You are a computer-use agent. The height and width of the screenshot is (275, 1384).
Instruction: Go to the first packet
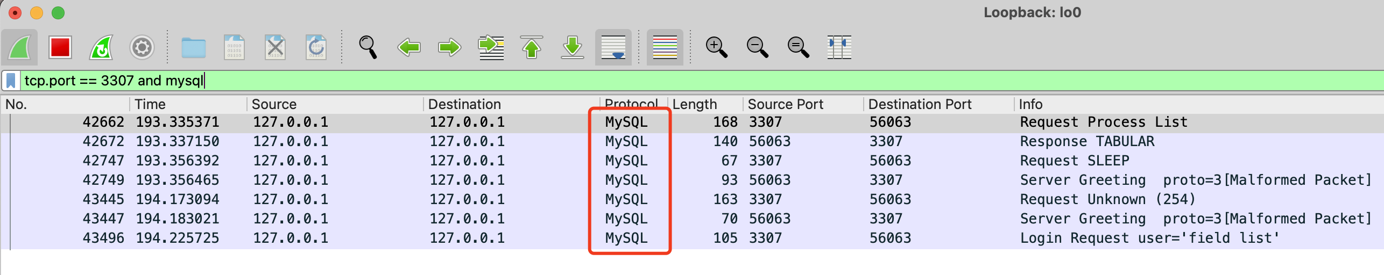532,48
